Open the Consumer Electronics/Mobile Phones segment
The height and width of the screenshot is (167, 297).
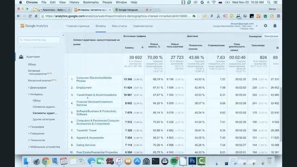[94, 79]
